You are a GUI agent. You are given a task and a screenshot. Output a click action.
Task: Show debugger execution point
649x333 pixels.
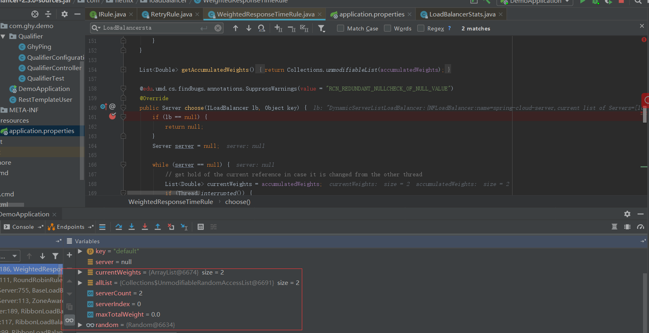click(x=102, y=227)
